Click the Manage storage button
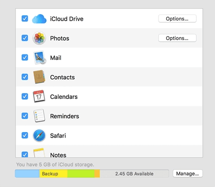215x187 pixels. [x=188, y=173]
